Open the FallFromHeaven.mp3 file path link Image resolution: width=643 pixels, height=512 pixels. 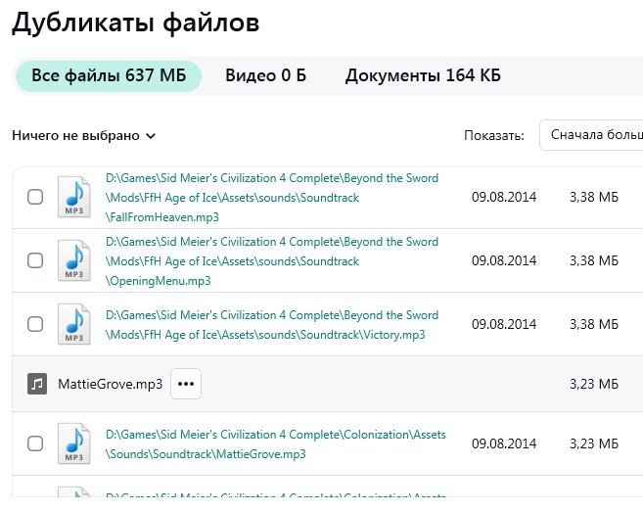pyautogui.click(x=272, y=198)
